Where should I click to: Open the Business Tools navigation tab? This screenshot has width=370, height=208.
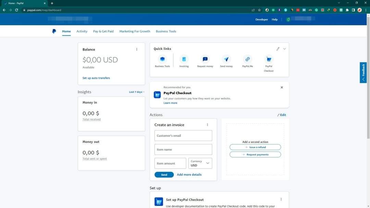click(x=166, y=31)
